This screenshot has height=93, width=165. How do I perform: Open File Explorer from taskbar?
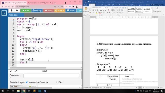[18, 91]
